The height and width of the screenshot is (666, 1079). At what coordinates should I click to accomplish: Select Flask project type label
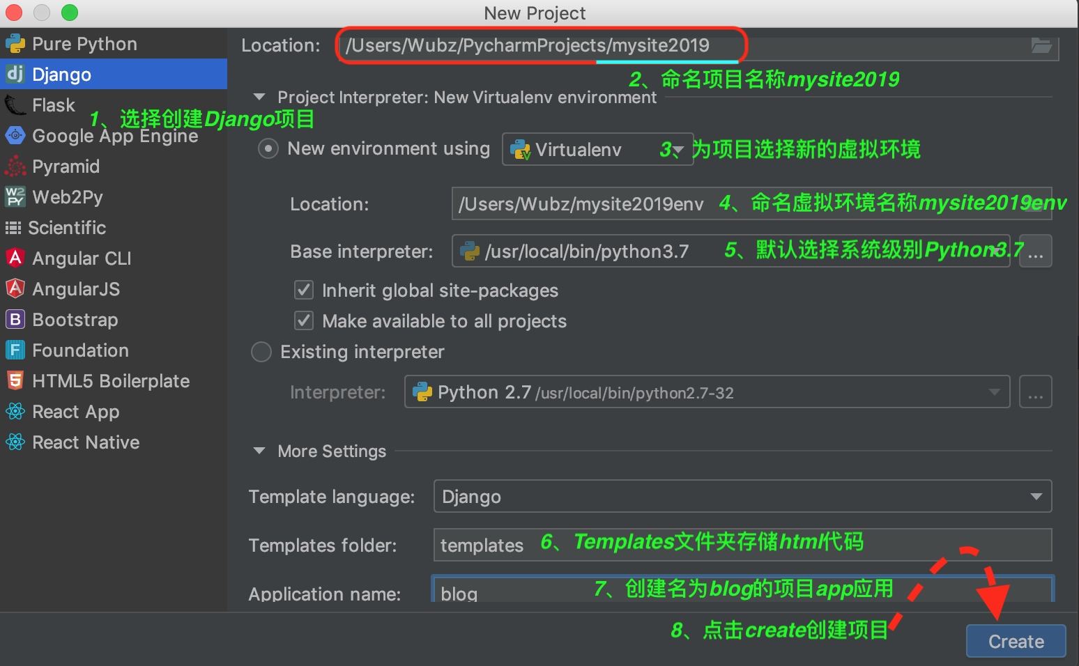coord(54,105)
